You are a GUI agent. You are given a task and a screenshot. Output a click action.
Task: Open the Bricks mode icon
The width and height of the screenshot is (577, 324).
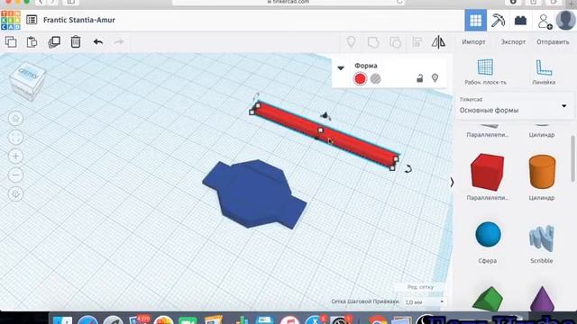pos(520,20)
